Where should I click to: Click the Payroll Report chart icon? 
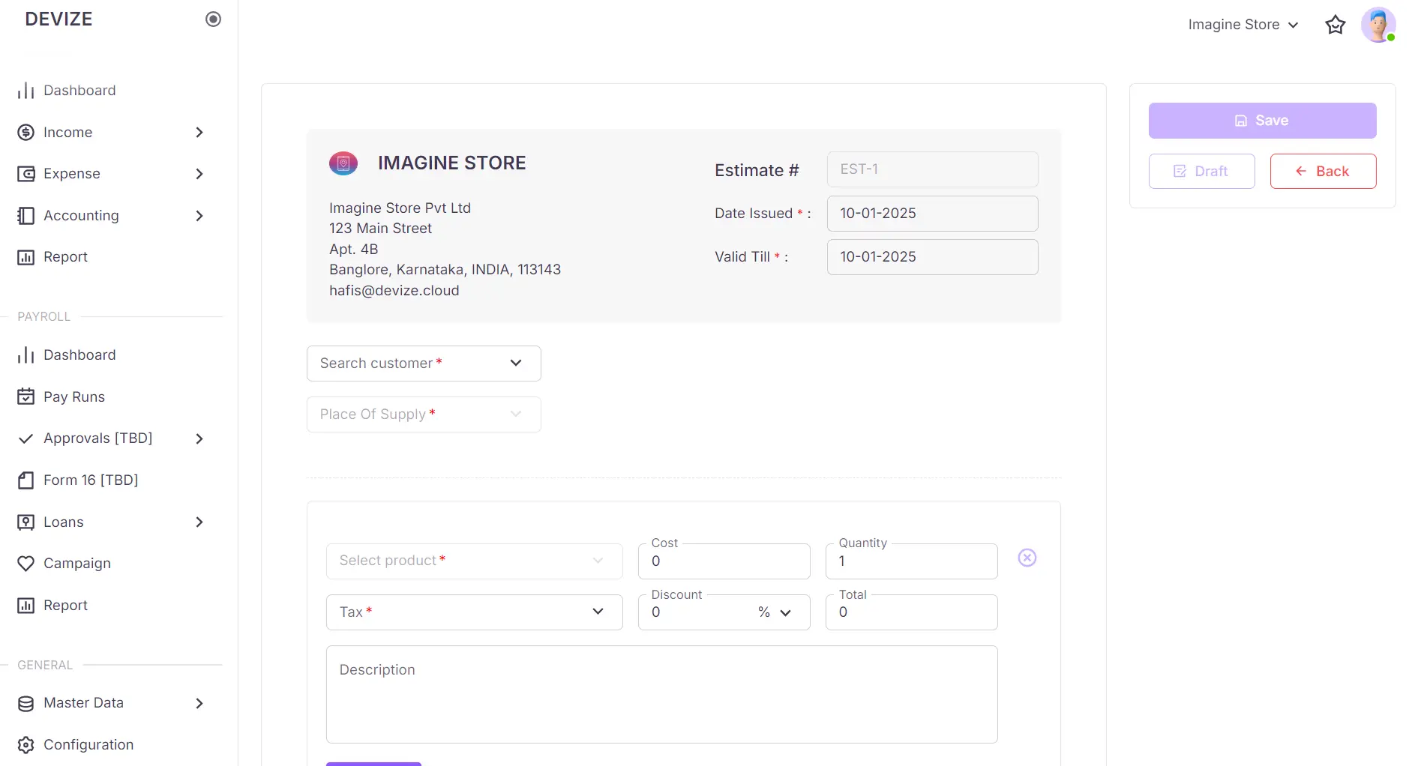26,606
